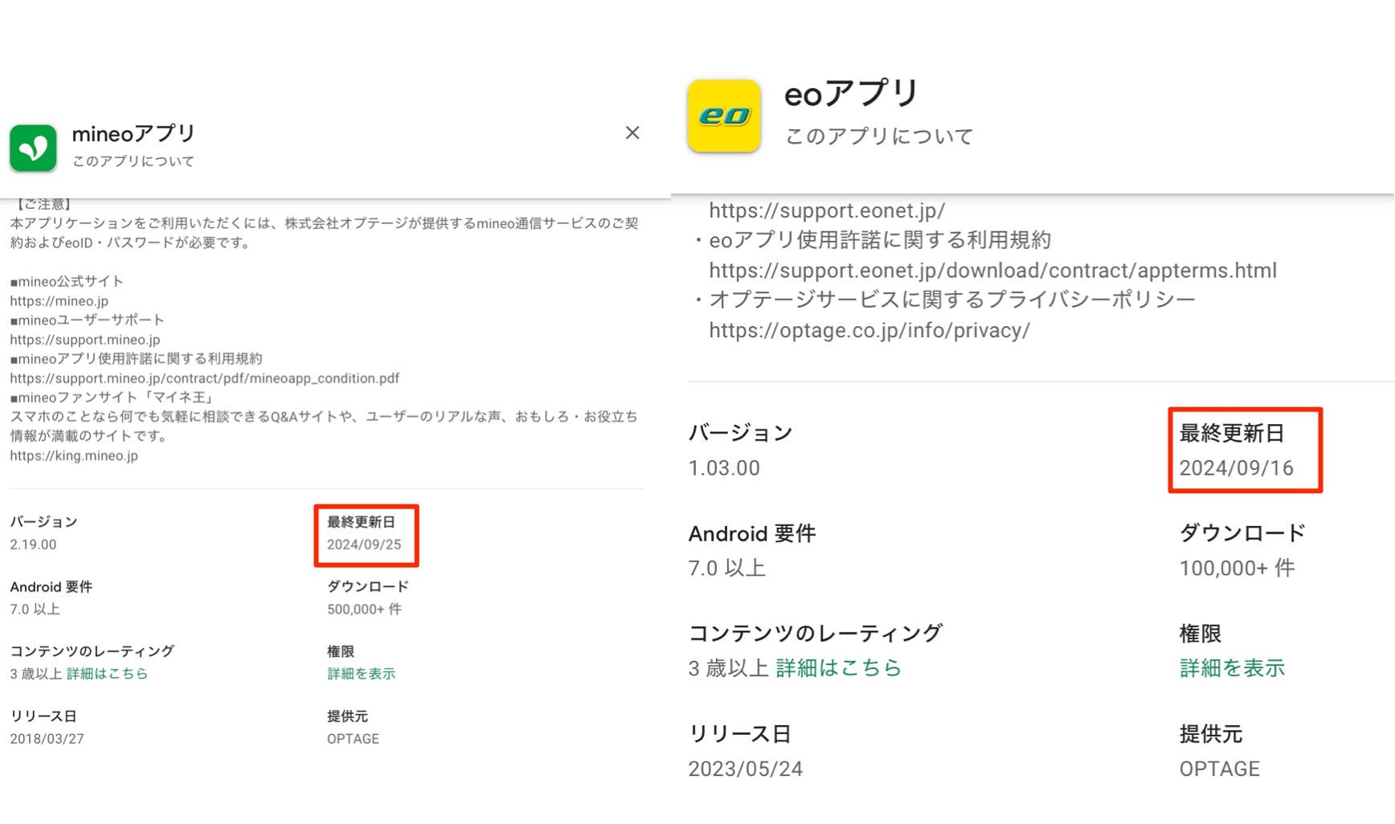Open the mineo.jp official site URL
Viewport: 1395px width, 824px height.
click(x=59, y=301)
